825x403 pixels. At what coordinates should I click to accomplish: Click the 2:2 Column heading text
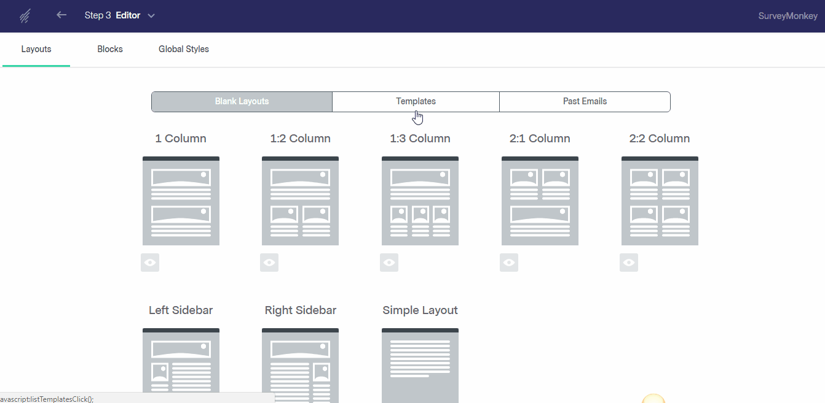tap(660, 139)
